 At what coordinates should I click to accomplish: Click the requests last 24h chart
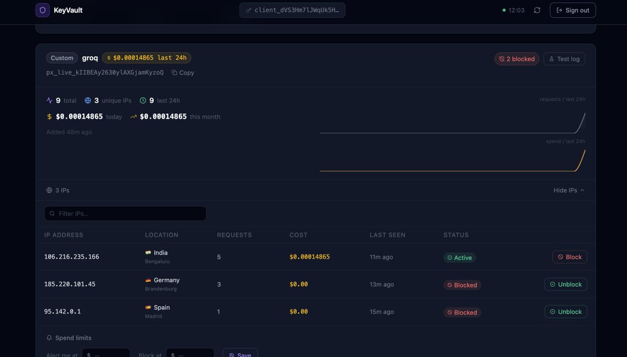[x=452, y=123]
